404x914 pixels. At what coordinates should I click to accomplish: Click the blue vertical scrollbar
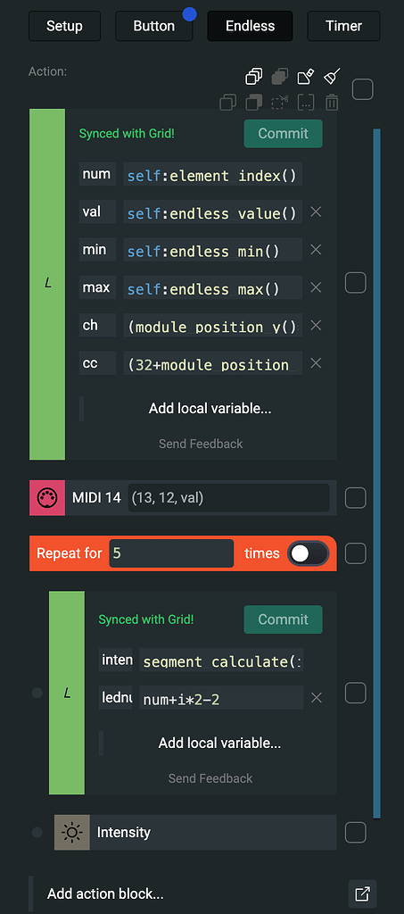pos(376,473)
